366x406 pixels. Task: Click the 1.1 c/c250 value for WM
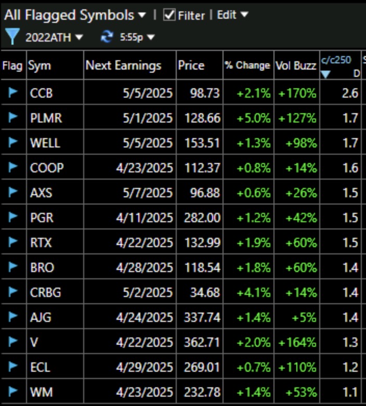(x=351, y=392)
